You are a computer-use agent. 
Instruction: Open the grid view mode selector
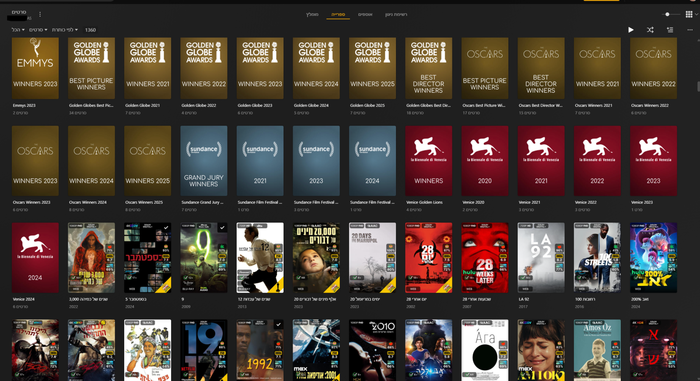691,14
